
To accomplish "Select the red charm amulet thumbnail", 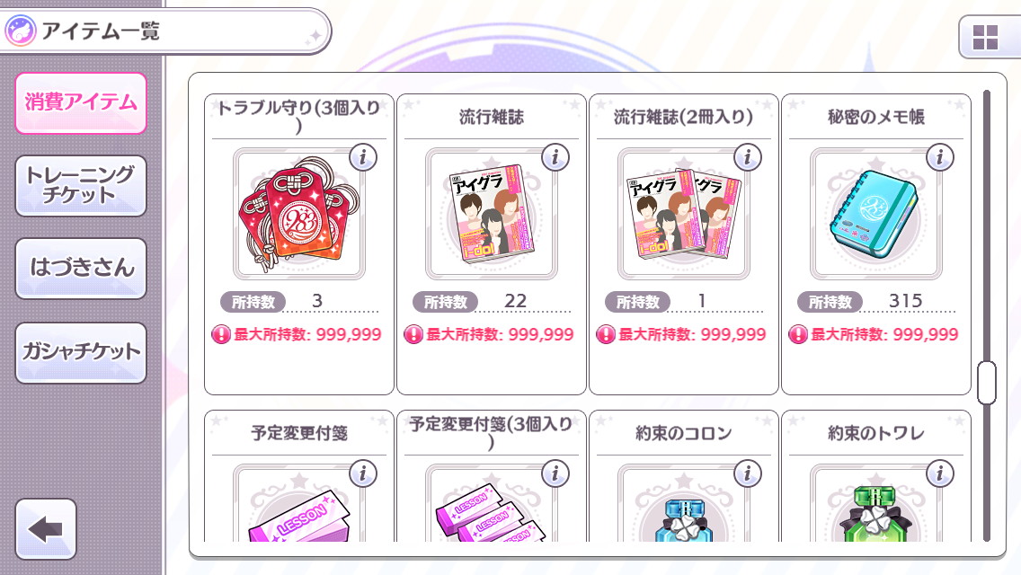I will point(299,214).
